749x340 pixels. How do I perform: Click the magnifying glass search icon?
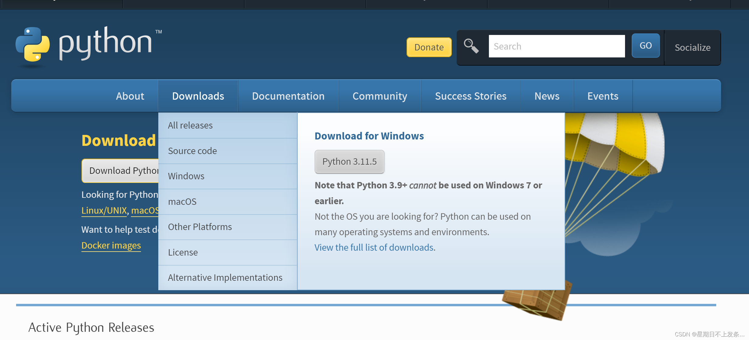pos(471,46)
